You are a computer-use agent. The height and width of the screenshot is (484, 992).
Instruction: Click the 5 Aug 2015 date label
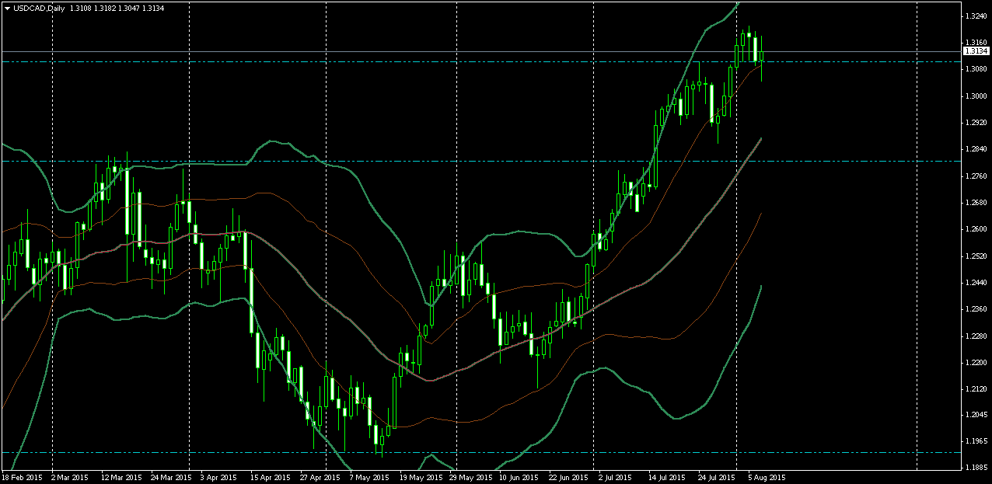point(767,478)
